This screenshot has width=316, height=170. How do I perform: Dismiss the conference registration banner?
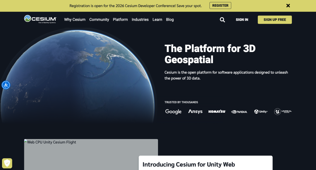click(x=288, y=6)
